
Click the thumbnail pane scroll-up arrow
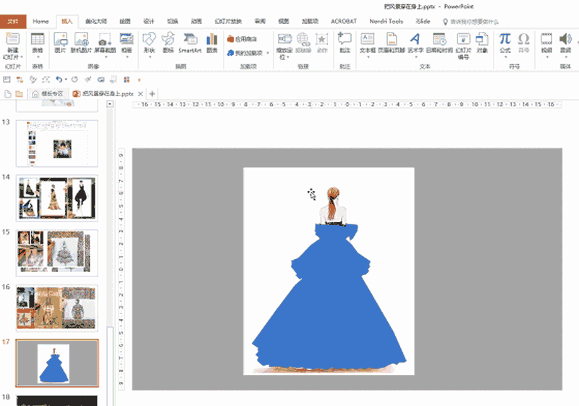click(x=110, y=104)
